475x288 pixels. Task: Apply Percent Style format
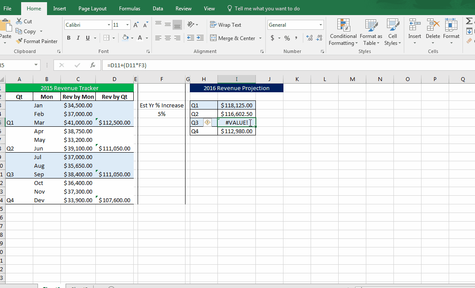287,38
